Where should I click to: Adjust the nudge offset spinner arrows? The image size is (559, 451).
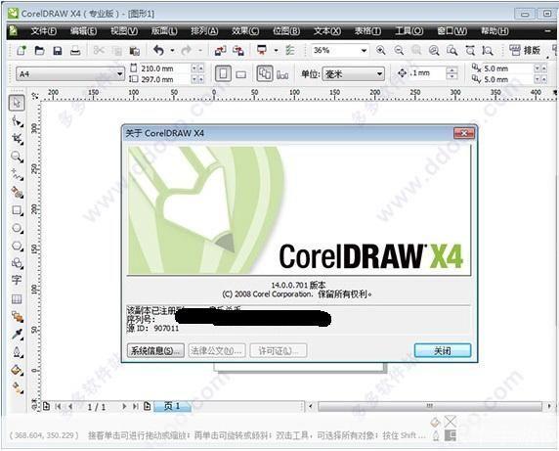(x=452, y=73)
